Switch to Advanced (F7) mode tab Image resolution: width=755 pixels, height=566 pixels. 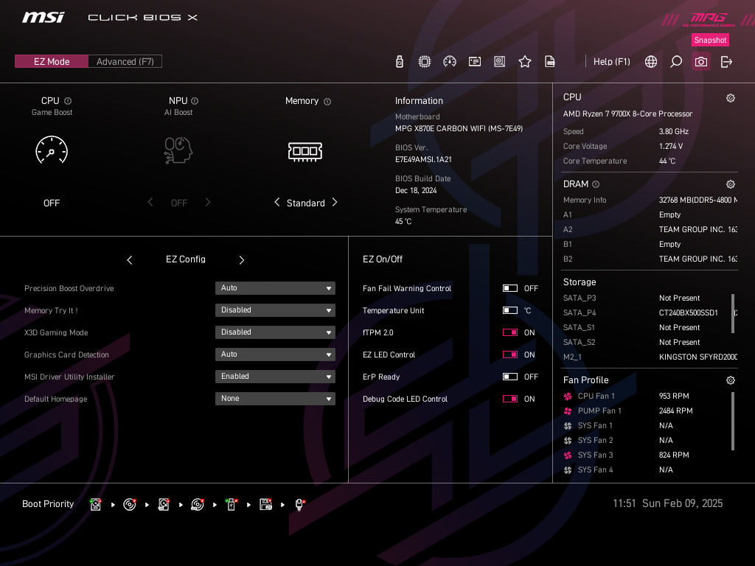(125, 62)
